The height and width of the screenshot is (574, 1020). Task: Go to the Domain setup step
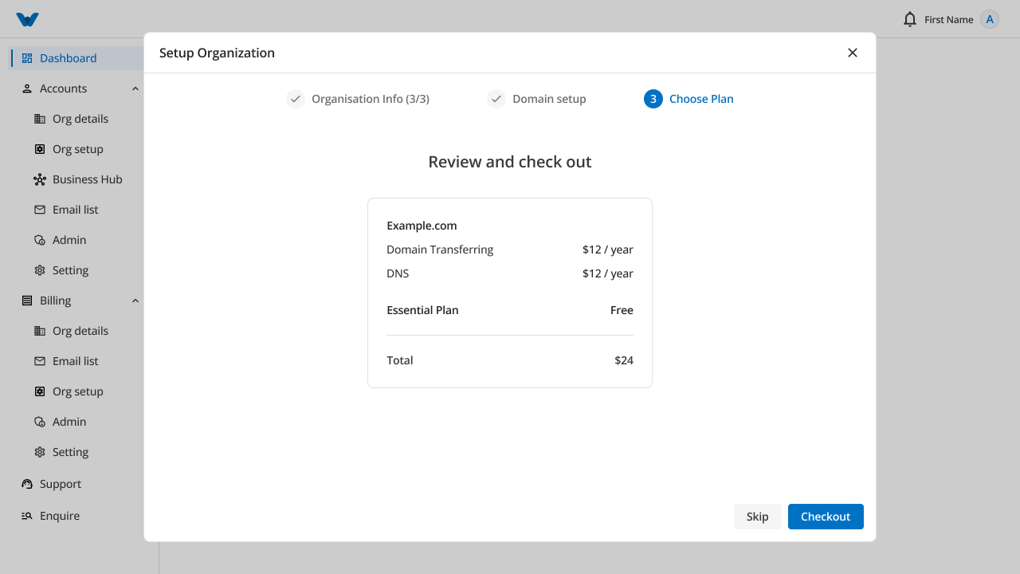pos(536,99)
